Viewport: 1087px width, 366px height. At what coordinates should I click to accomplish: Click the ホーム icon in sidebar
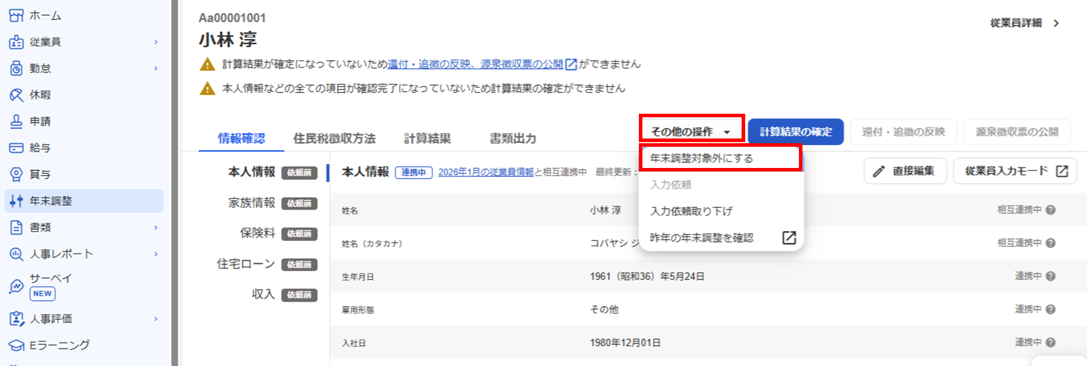click(x=16, y=15)
